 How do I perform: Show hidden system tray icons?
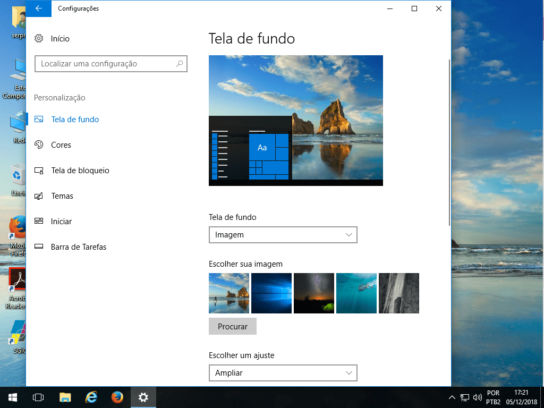(x=452, y=397)
